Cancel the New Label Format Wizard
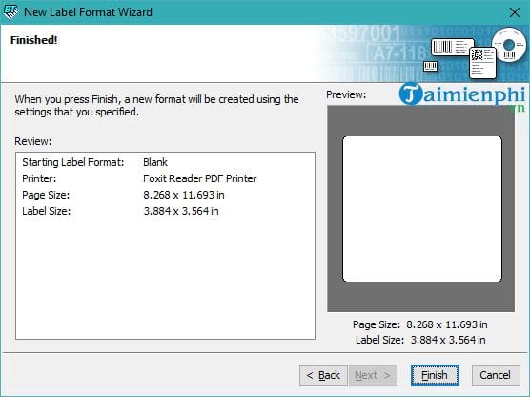 click(496, 375)
